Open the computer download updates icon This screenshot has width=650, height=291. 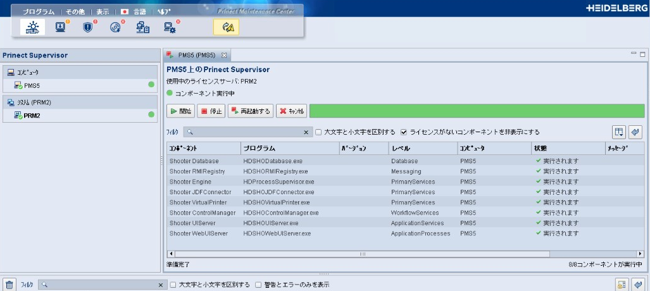click(61, 27)
